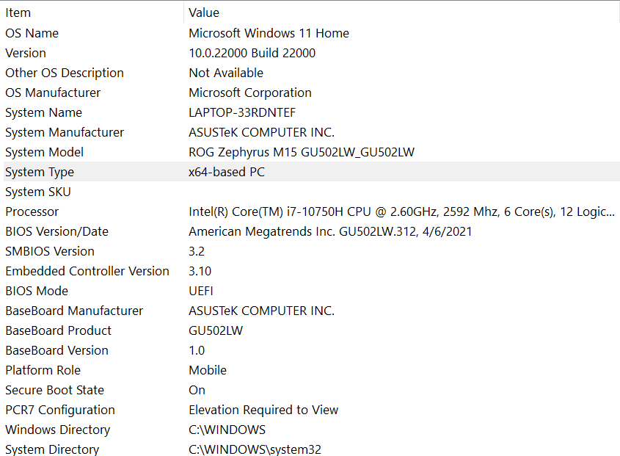Click the BIOS Version/Date entry
The image size is (620, 456).
point(56,231)
